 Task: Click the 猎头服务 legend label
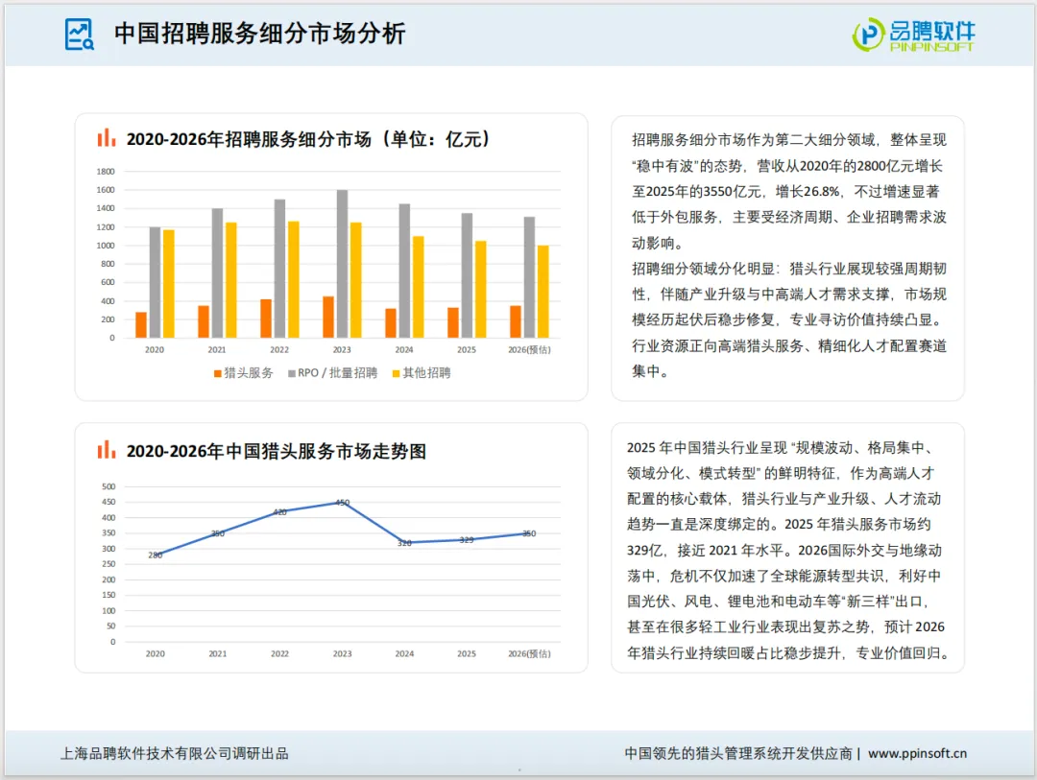[249, 373]
